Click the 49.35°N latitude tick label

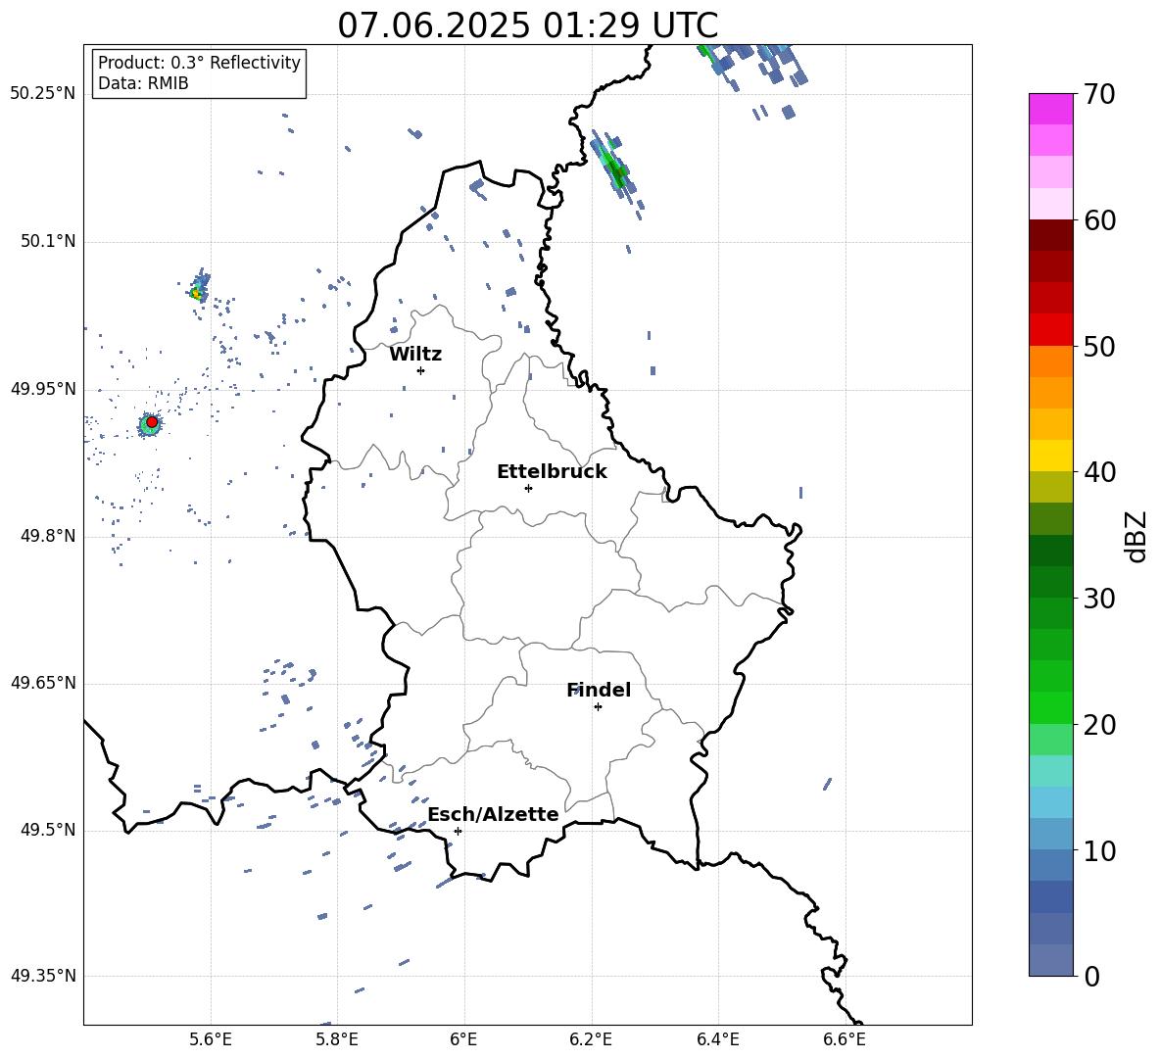(x=43, y=976)
